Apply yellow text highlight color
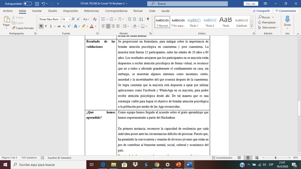 (x=84, y=26)
